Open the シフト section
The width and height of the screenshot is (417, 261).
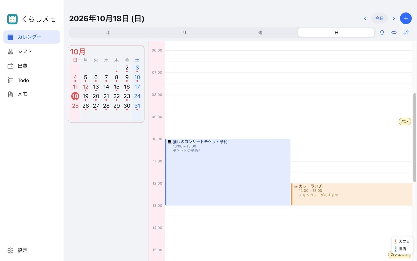pyautogui.click(x=32, y=51)
